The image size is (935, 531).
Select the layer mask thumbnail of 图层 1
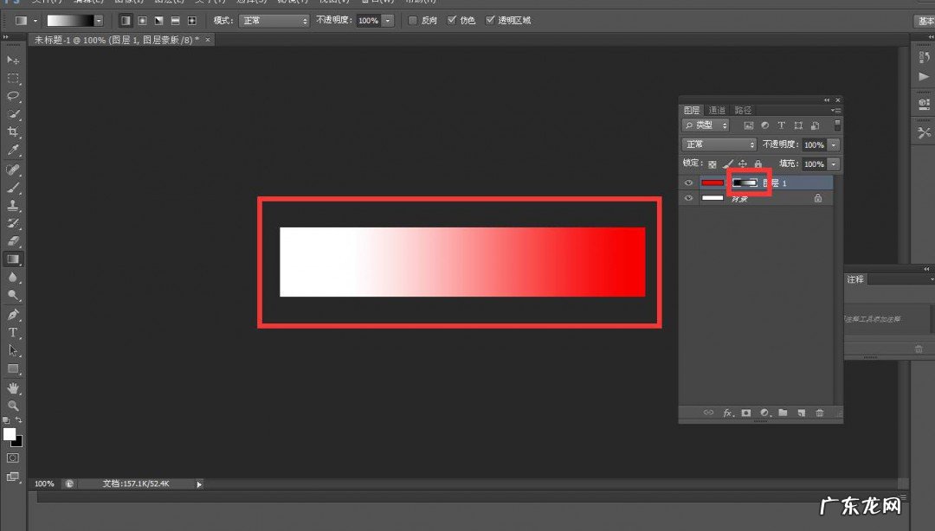coord(745,182)
